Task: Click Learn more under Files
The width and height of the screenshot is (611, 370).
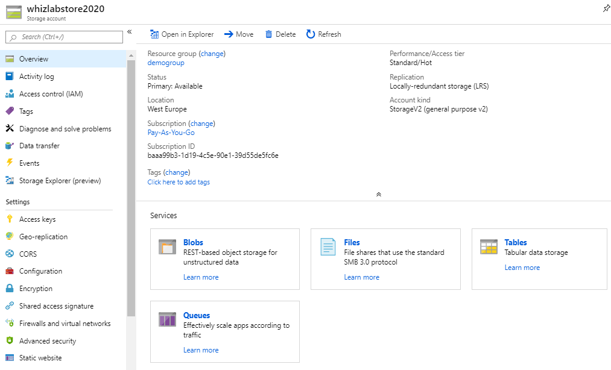Action: point(361,277)
